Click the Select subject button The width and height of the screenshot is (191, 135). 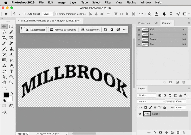coord(36,30)
